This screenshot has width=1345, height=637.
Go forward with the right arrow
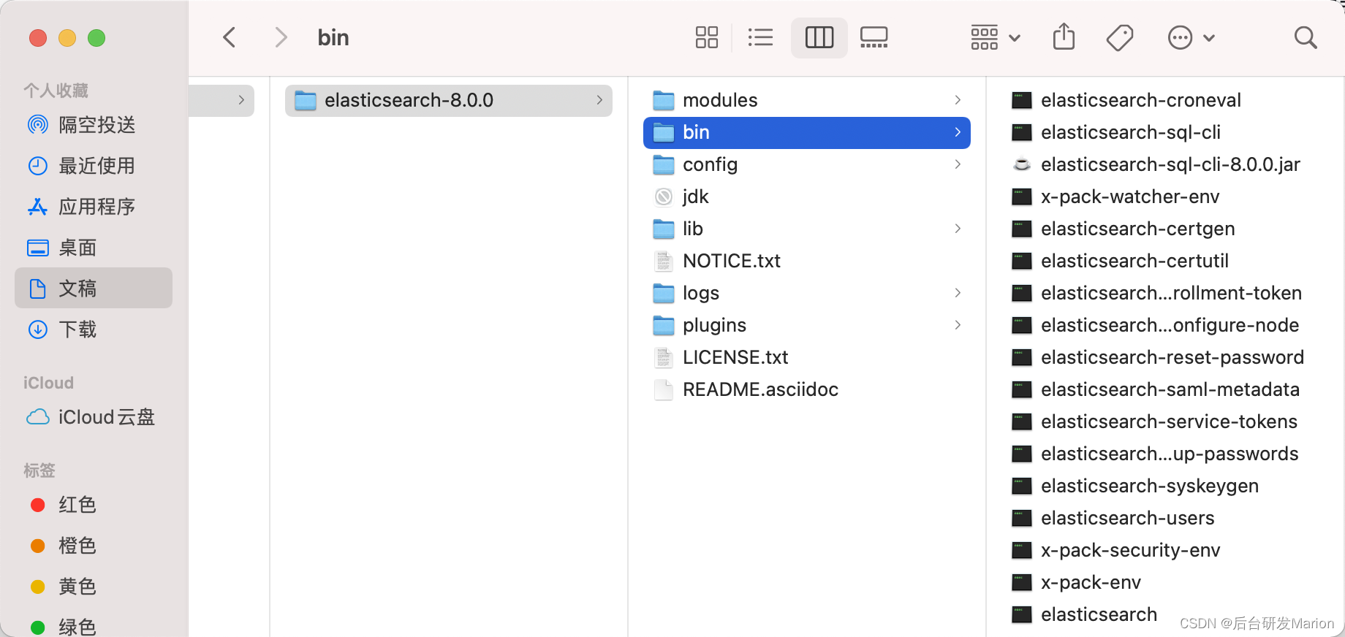tap(281, 37)
